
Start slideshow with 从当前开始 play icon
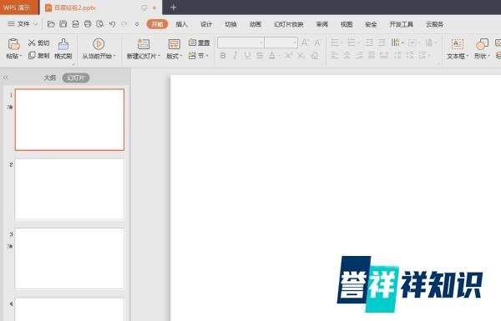pos(99,44)
